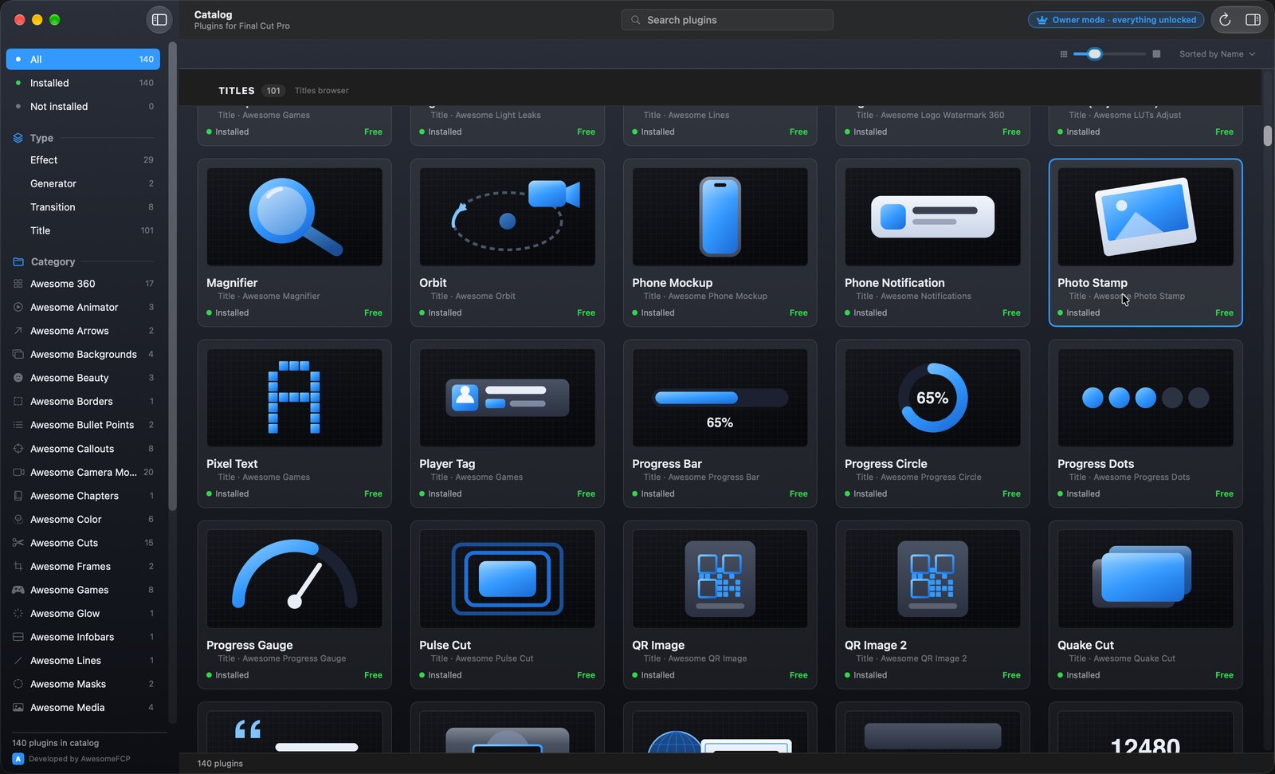Filter by Effect type
The height and width of the screenshot is (774, 1275).
point(83,160)
